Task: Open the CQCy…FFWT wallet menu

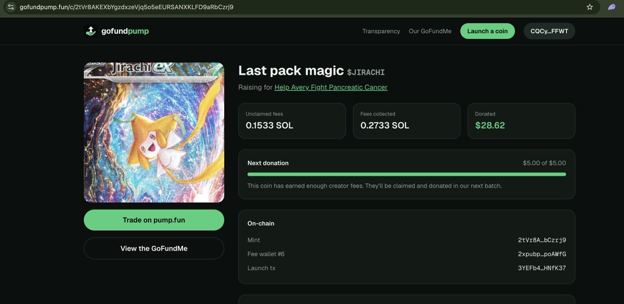Action: point(549,31)
